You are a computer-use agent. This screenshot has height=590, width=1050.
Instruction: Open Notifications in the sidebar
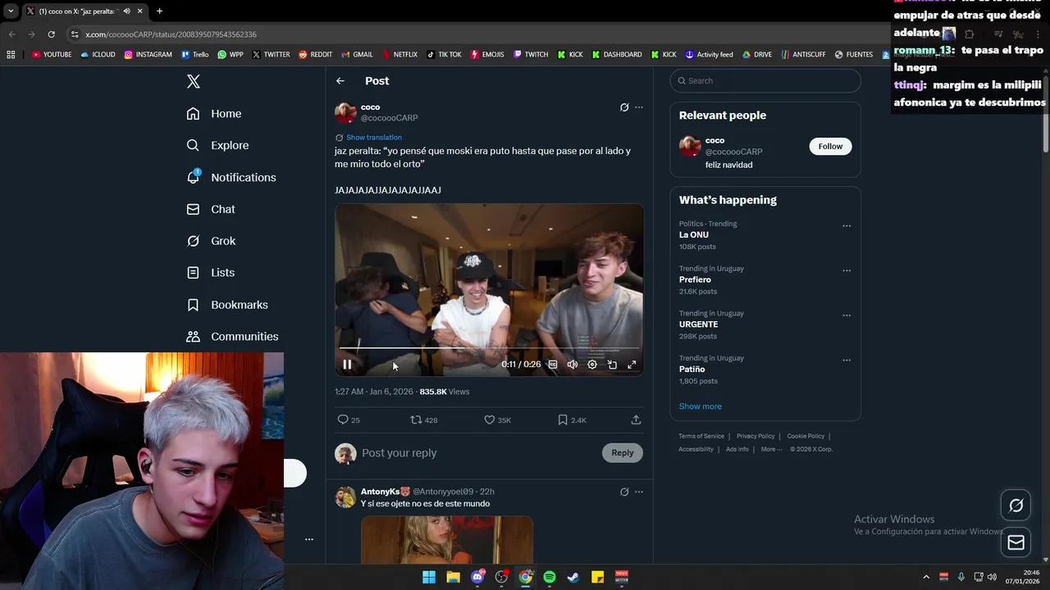[231, 177]
